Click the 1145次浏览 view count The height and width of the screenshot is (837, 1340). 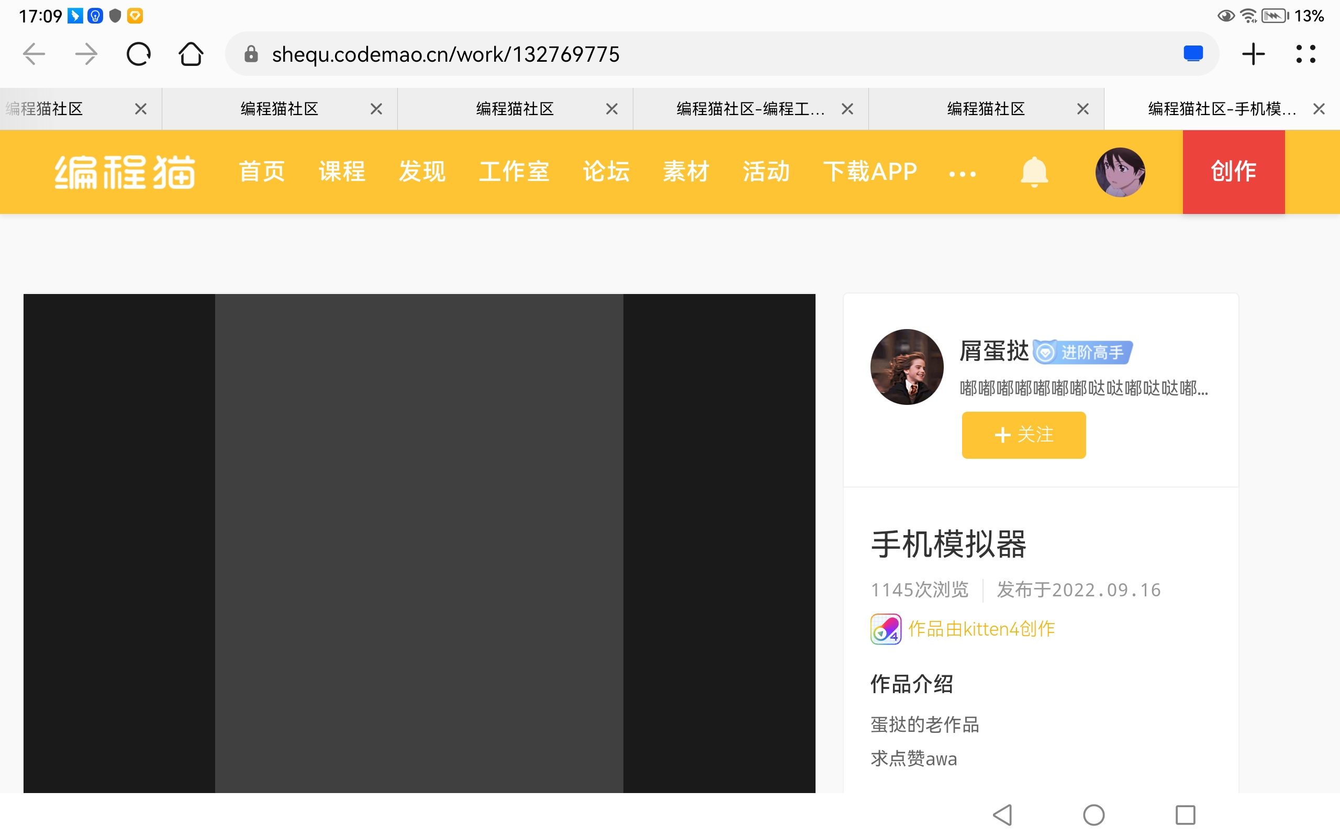[920, 590]
